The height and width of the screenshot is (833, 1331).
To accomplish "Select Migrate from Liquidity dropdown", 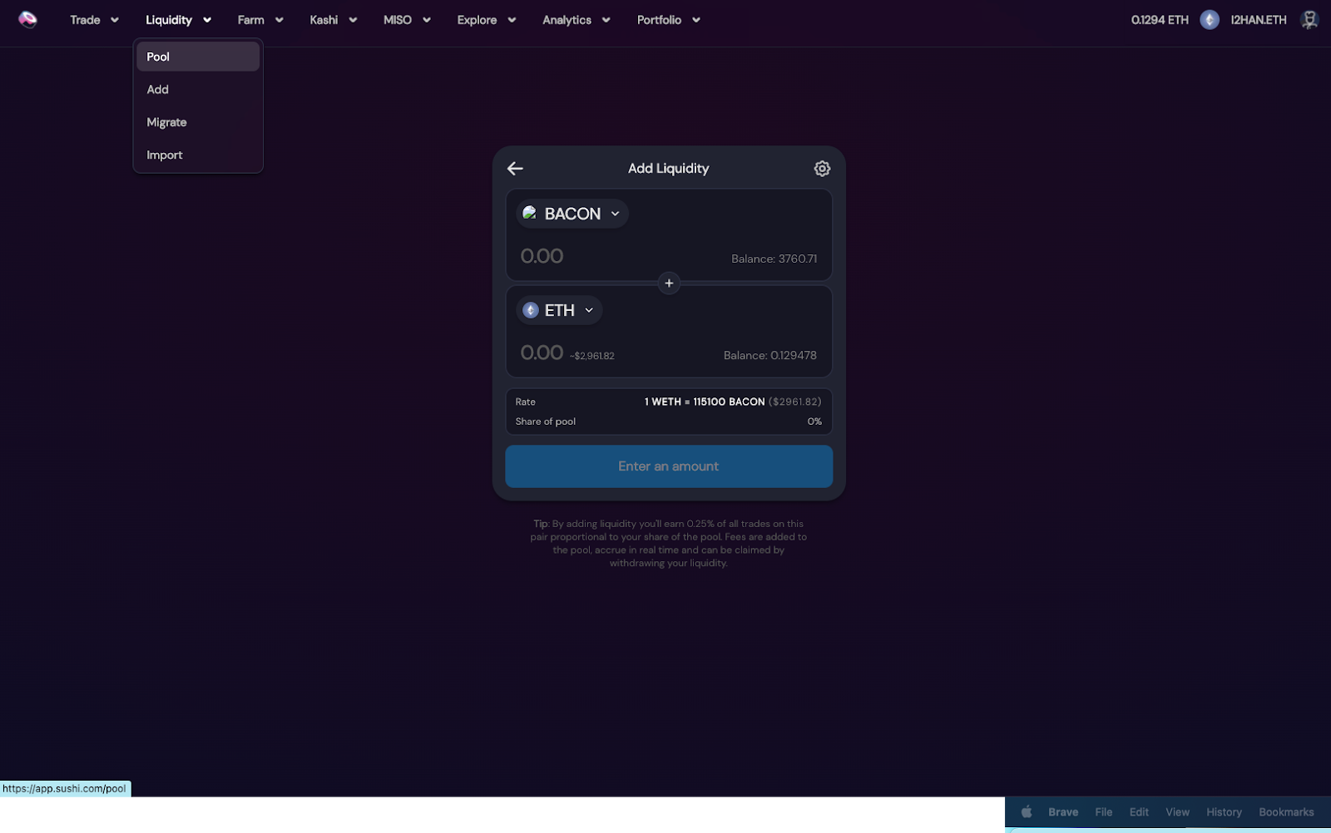I will [198, 122].
